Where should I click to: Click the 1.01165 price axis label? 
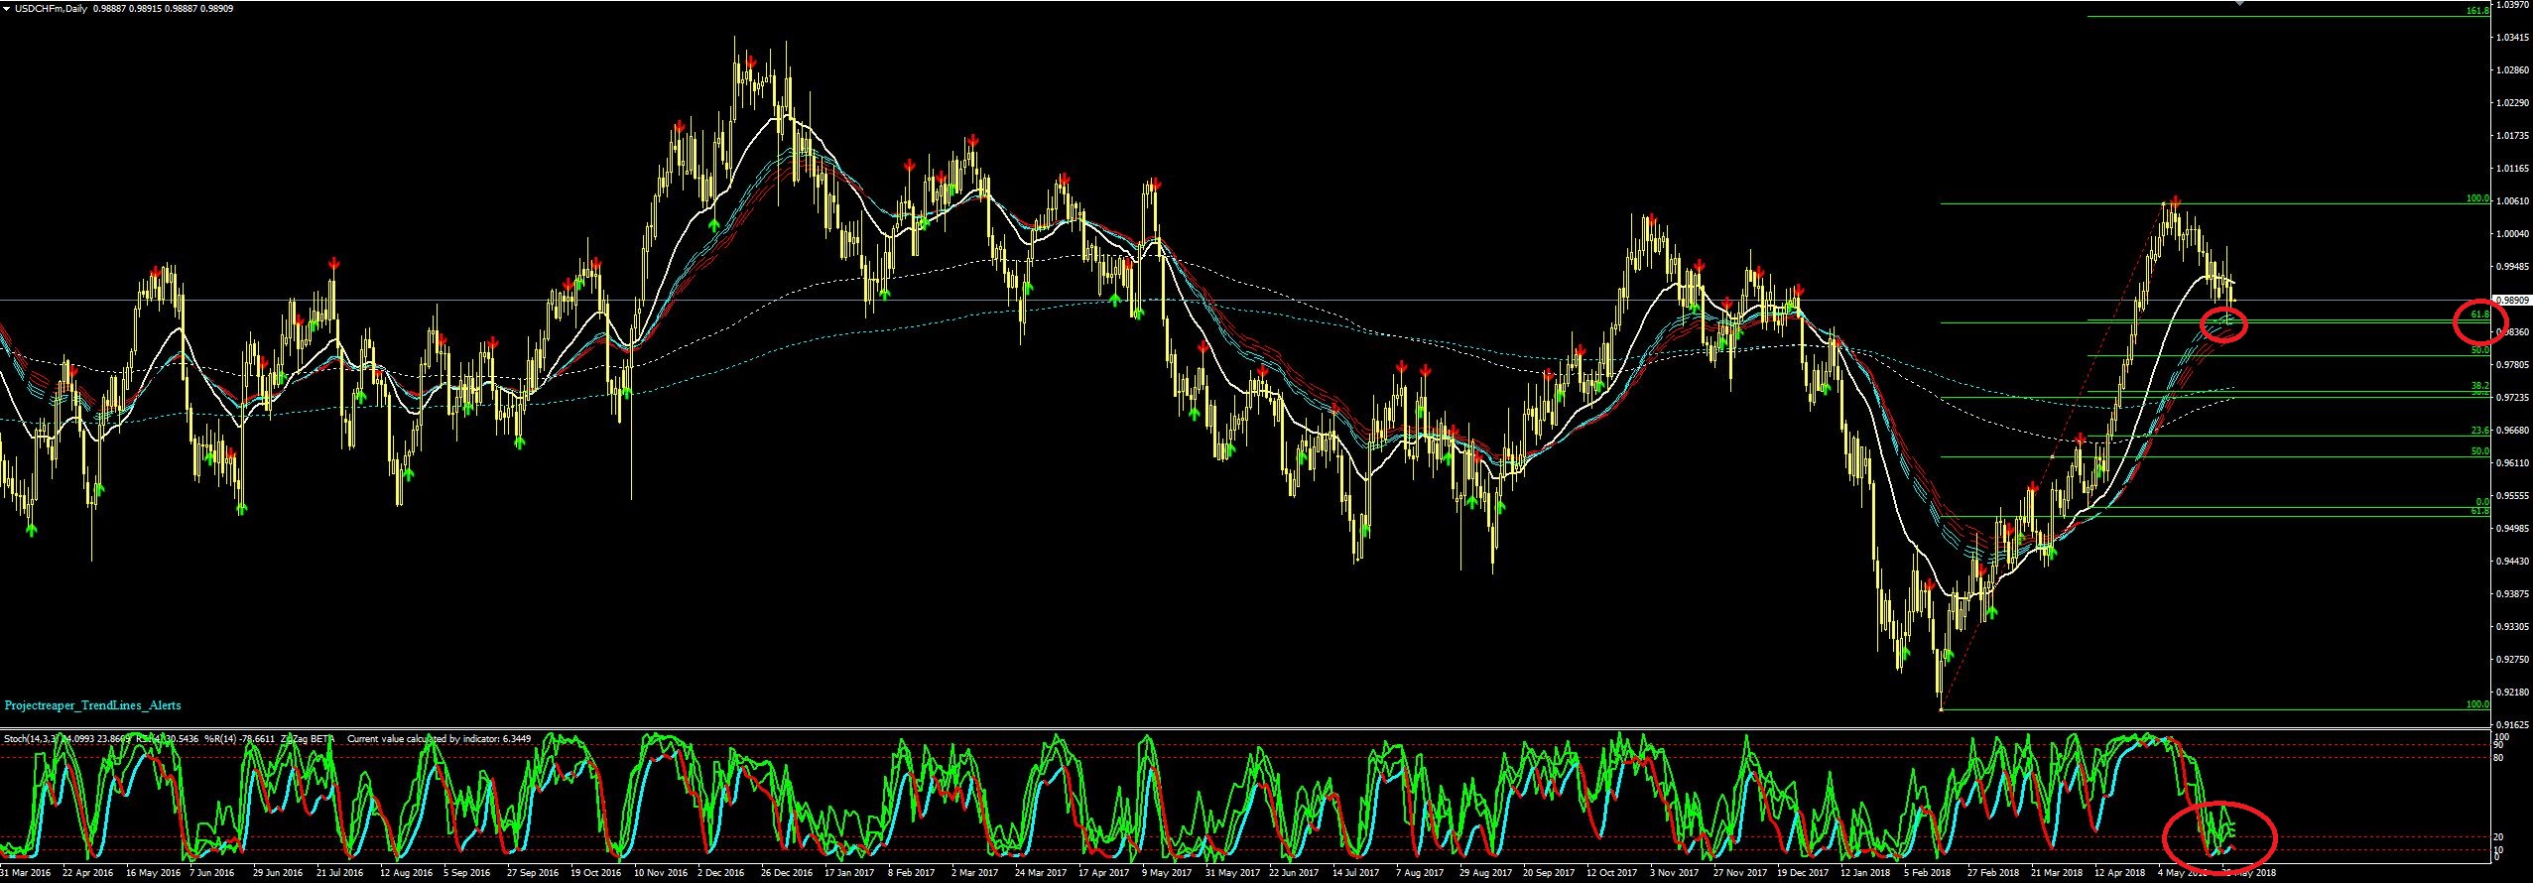(2511, 169)
